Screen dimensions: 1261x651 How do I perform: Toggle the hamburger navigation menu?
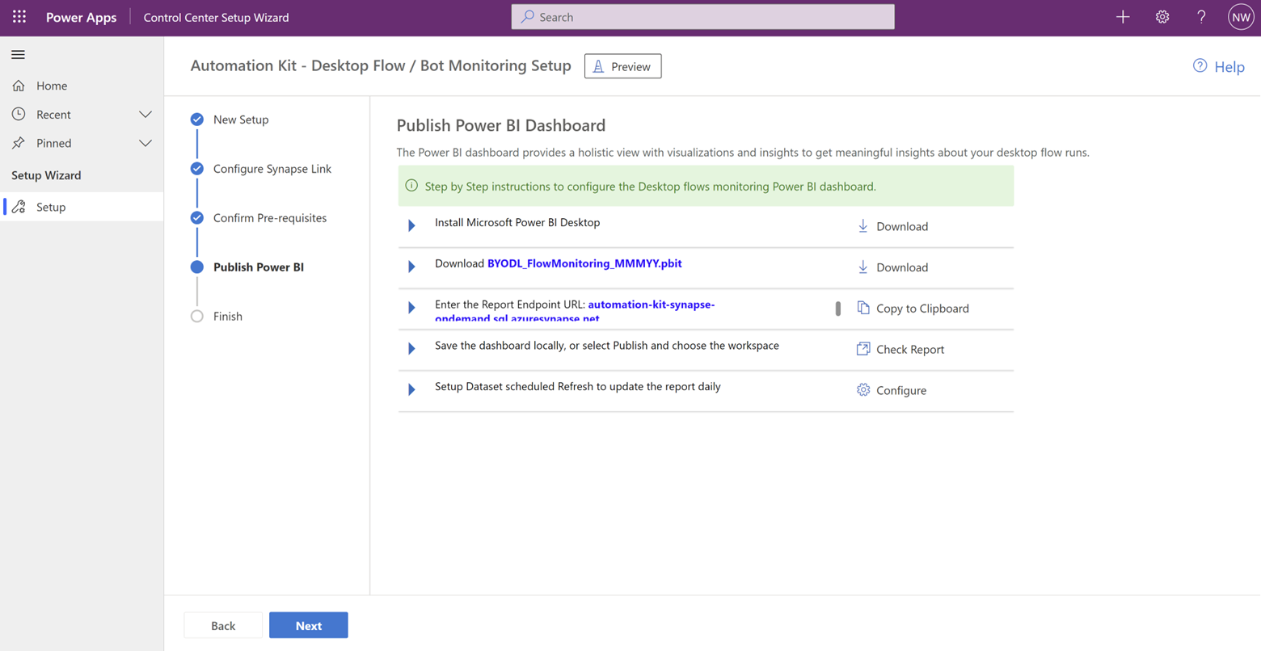coord(18,55)
